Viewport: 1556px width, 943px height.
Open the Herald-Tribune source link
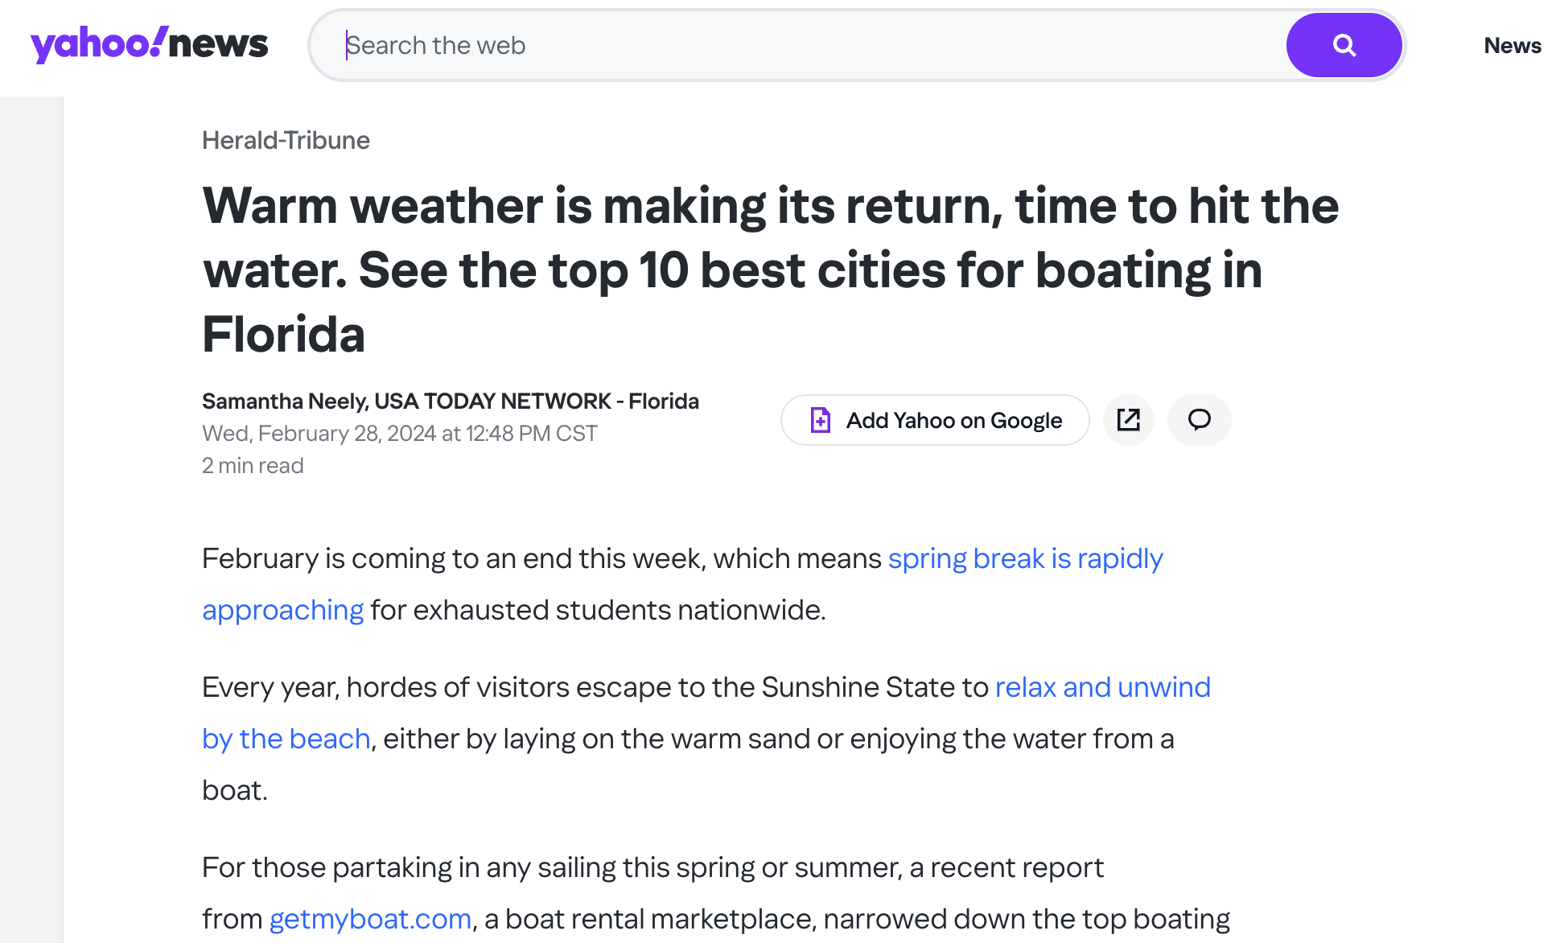click(286, 141)
